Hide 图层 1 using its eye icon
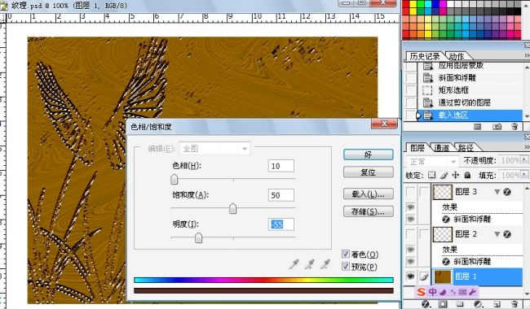 pyautogui.click(x=410, y=276)
